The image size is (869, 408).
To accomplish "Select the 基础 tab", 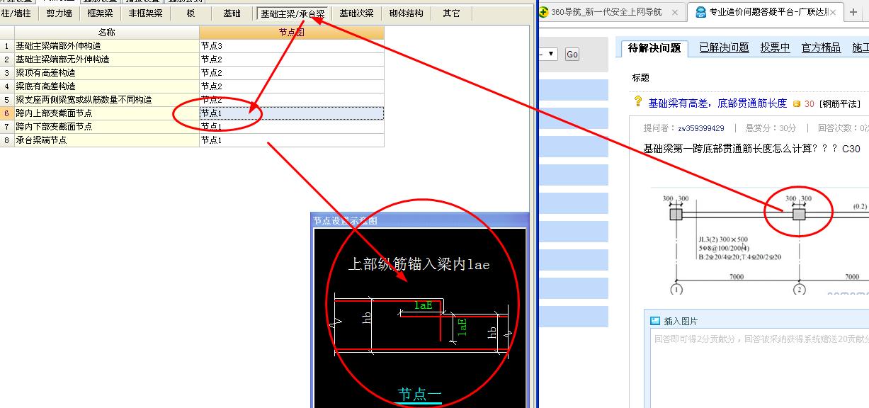I will (x=232, y=13).
